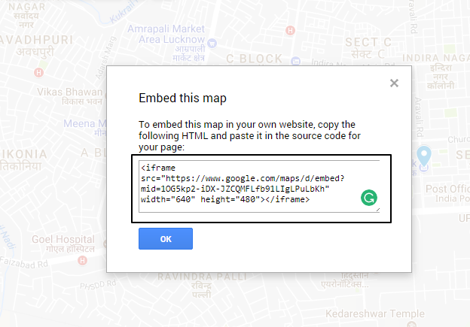Image resolution: width=470 pixels, height=327 pixels.
Task: Click the green Grammarly icon in the code box
Action: click(x=368, y=198)
